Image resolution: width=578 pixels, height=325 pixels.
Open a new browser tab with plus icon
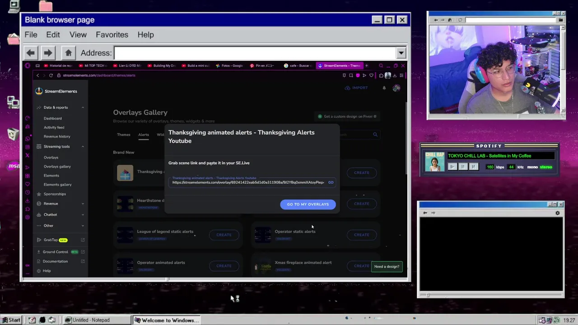point(366,65)
